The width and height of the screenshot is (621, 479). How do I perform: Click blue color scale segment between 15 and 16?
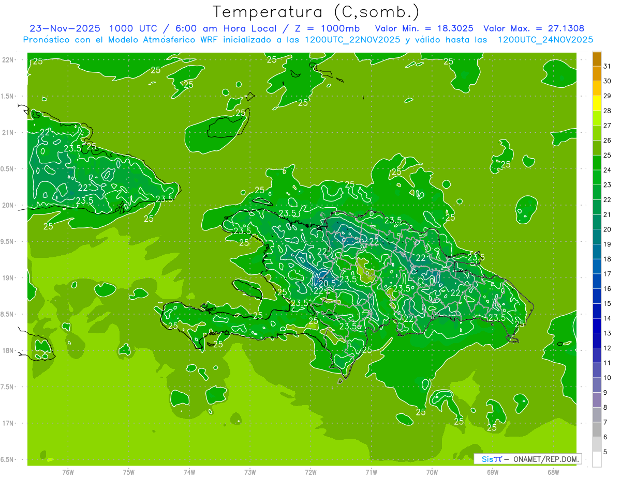coord(597,296)
